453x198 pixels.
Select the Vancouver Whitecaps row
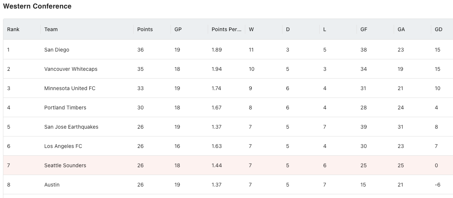pos(228,69)
